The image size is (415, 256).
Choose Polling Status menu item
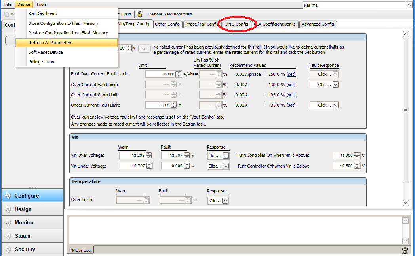coord(67,62)
